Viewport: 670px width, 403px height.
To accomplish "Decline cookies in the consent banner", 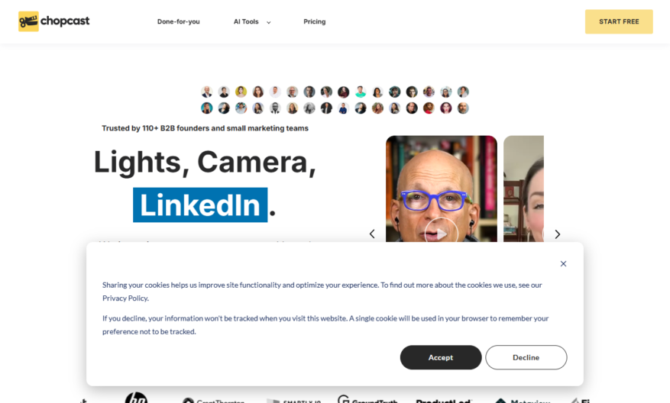I will (x=526, y=357).
